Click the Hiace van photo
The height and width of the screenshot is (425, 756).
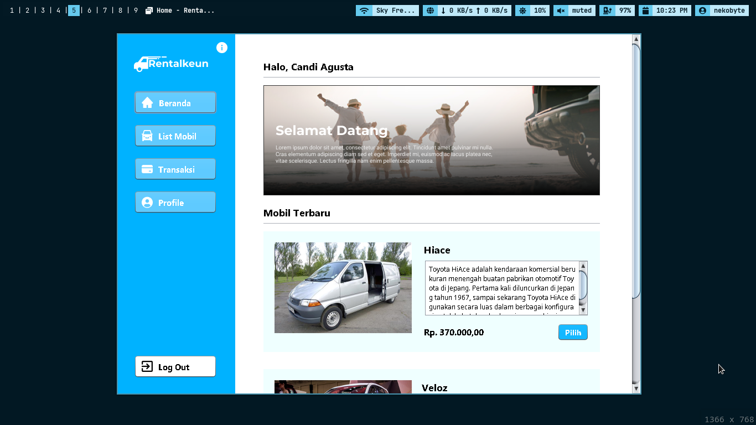click(343, 288)
